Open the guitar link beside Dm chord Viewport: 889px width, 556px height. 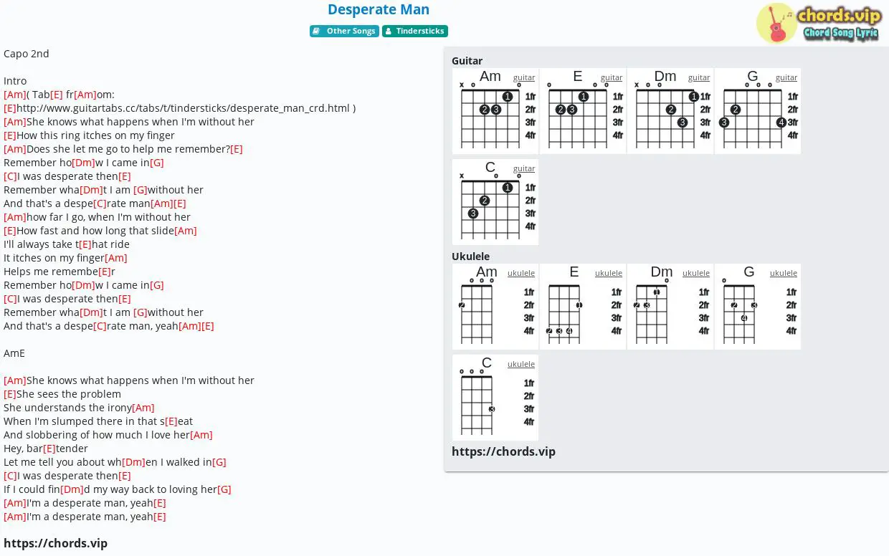pos(699,77)
